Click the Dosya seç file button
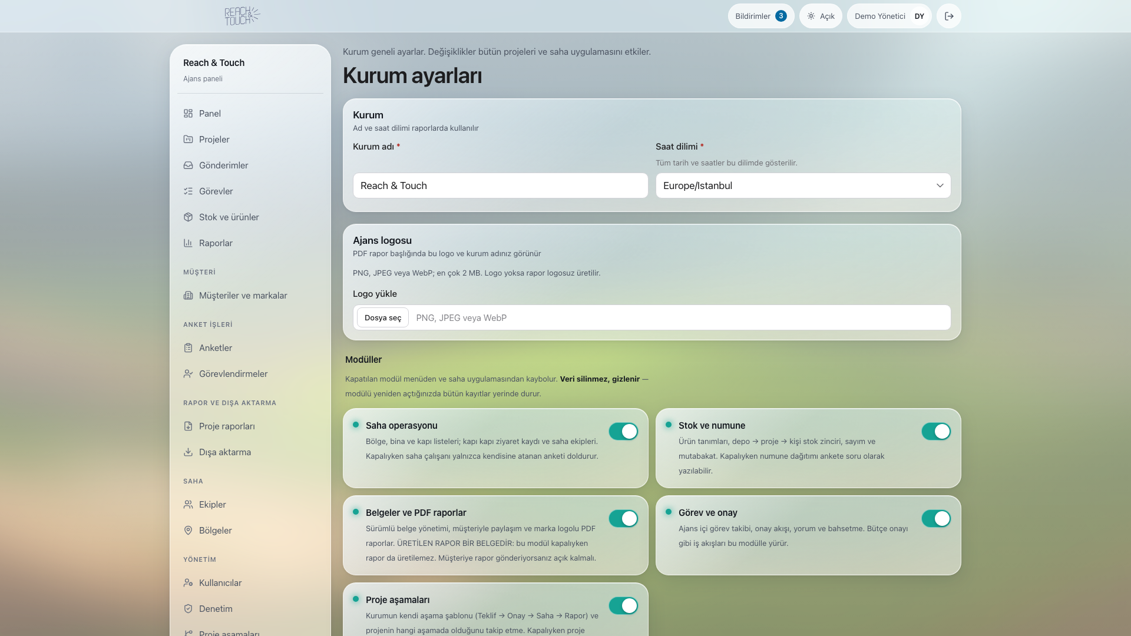 pos(383,317)
